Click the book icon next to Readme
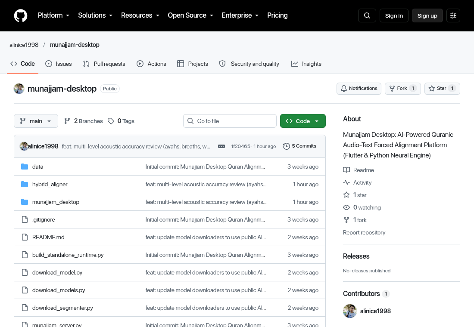The height and width of the screenshot is (327, 474). coord(346,170)
